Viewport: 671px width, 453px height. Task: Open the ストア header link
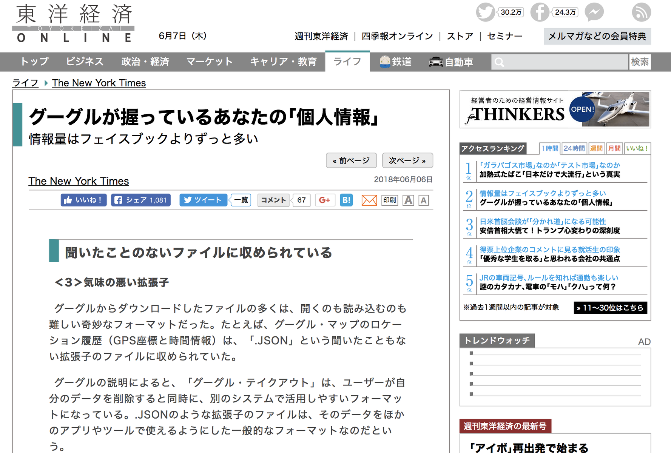460,36
